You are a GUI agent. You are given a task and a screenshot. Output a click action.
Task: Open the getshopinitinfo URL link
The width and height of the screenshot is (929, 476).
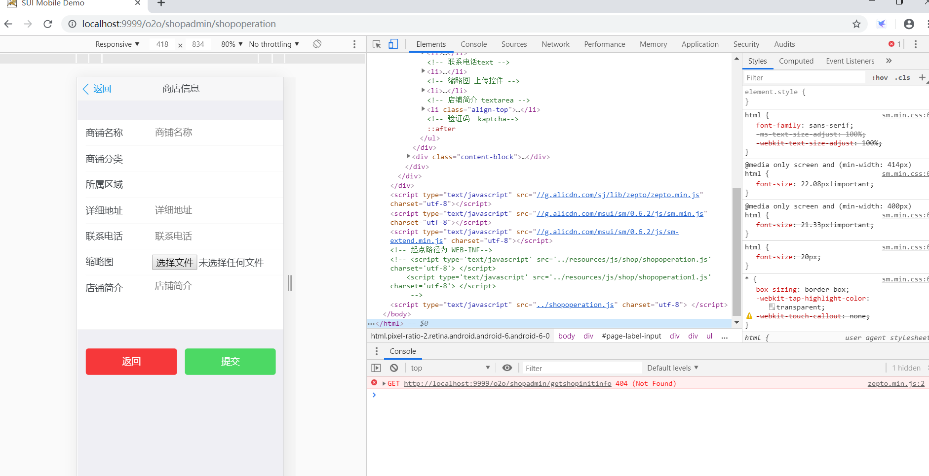pyautogui.click(x=507, y=383)
